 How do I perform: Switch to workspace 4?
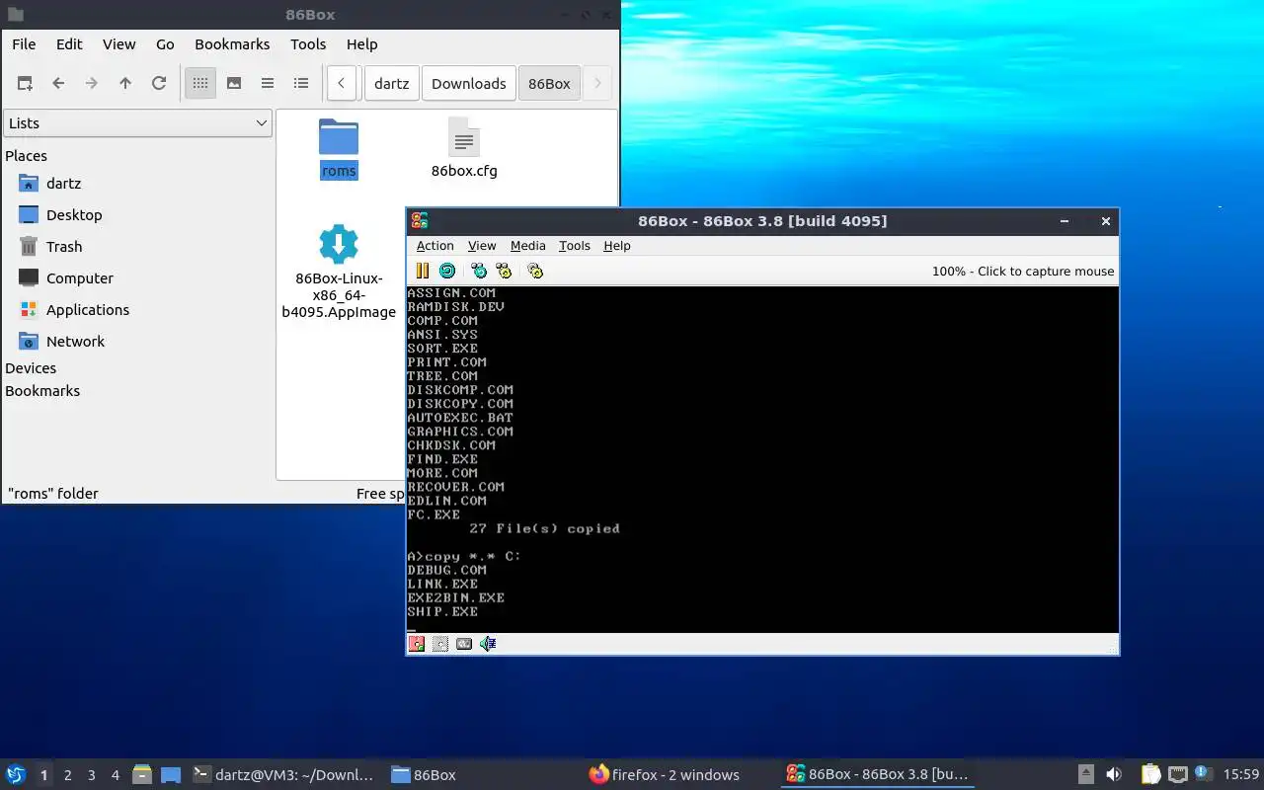(x=116, y=775)
